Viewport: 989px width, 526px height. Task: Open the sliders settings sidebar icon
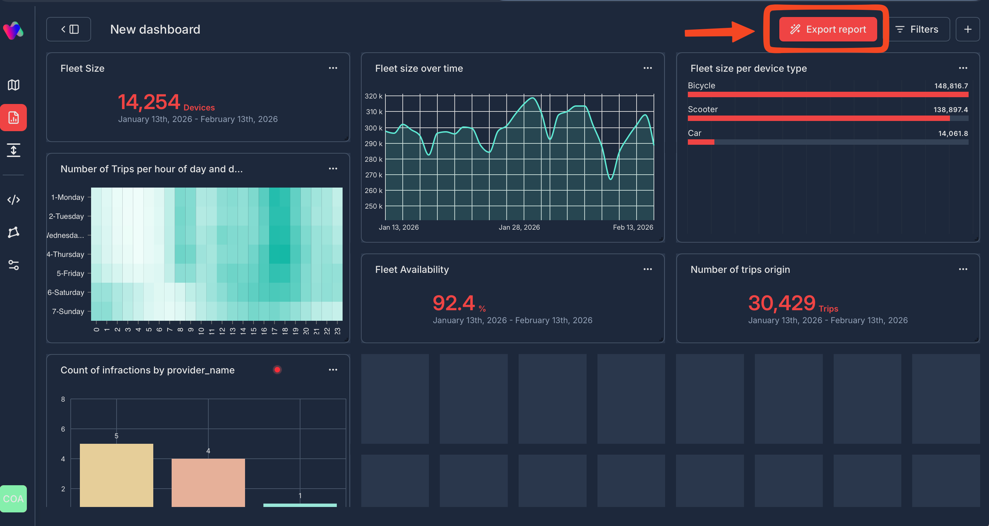tap(14, 265)
